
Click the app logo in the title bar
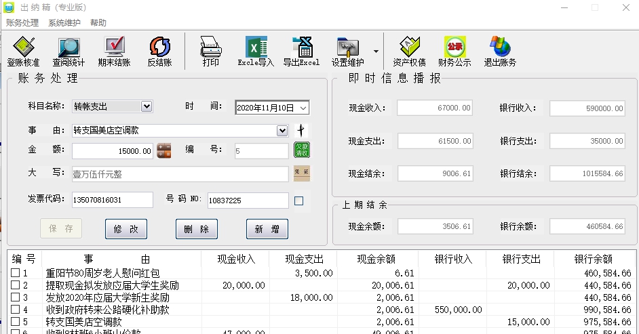click(x=9, y=7)
